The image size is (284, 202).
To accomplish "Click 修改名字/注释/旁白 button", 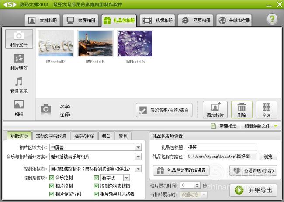I will [164, 110].
